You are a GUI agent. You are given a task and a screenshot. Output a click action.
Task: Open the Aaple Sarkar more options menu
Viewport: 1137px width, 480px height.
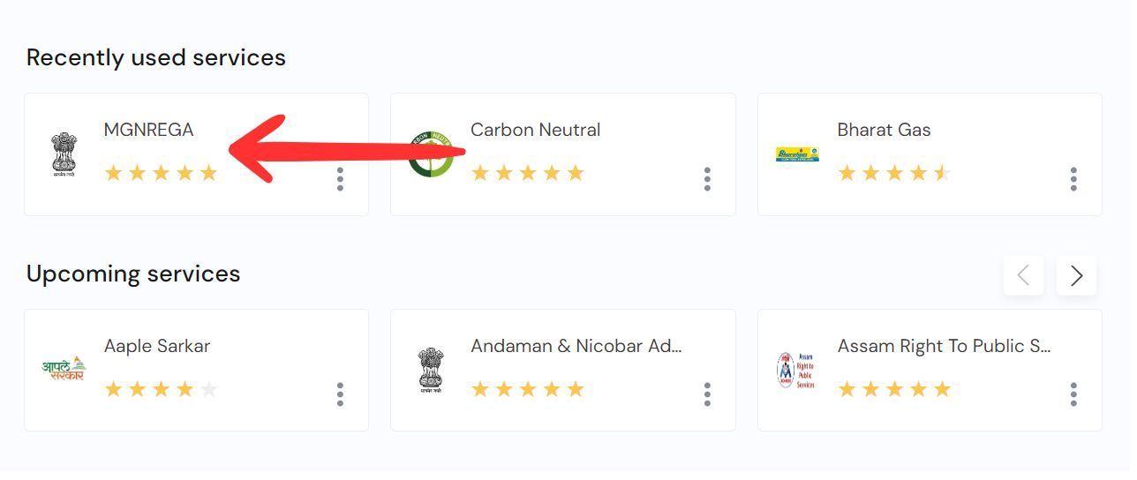click(x=340, y=394)
